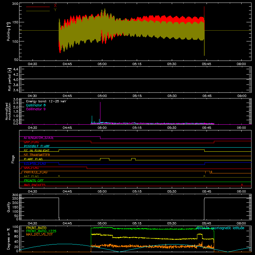The image size is (255, 255).
Task: Click the ATTENUATOR_STATE step-down transition
Action: coord(100,138)
